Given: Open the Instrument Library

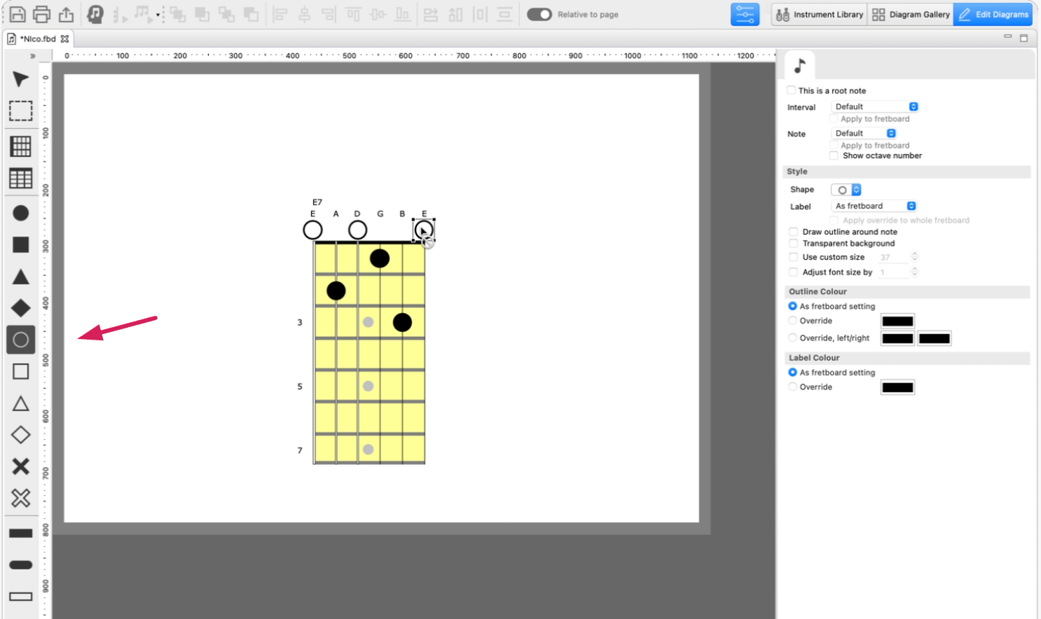Looking at the screenshot, I should [x=819, y=15].
